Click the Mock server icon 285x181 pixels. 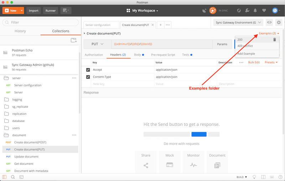170,165
